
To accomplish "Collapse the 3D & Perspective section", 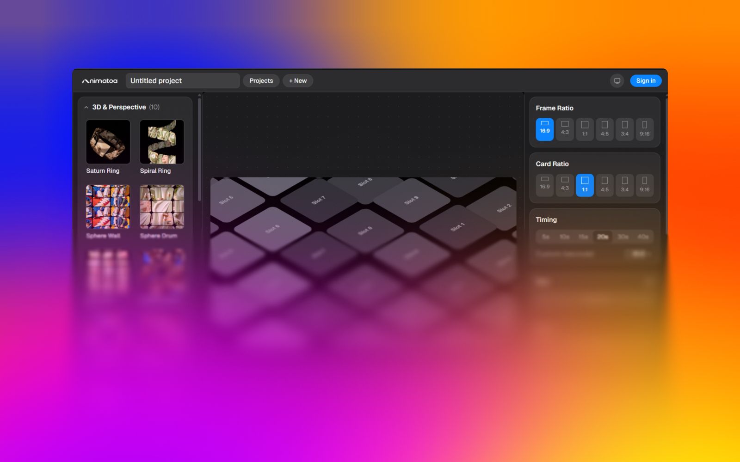I will 86,107.
